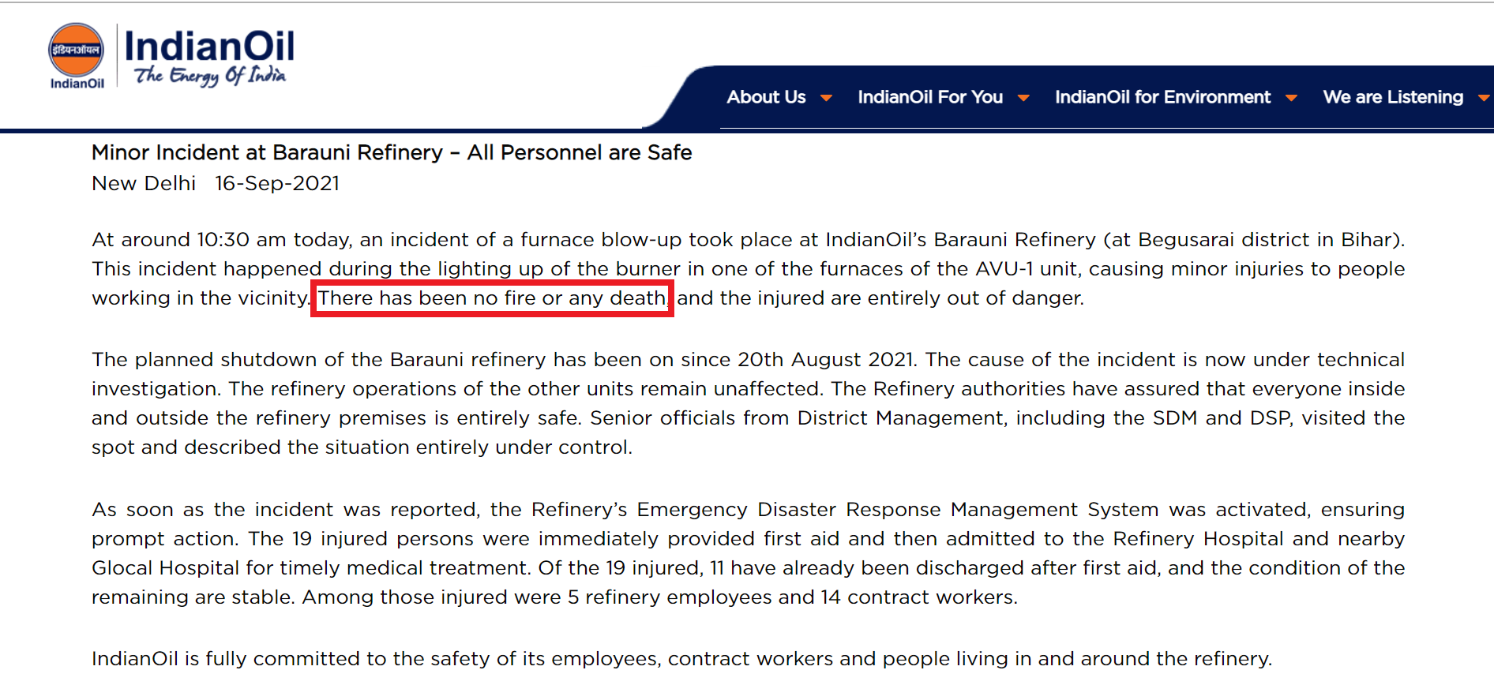Click the paragraph starting 'The planned shutdown'
Viewport: 1494px width, 685px height.
pos(748,403)
